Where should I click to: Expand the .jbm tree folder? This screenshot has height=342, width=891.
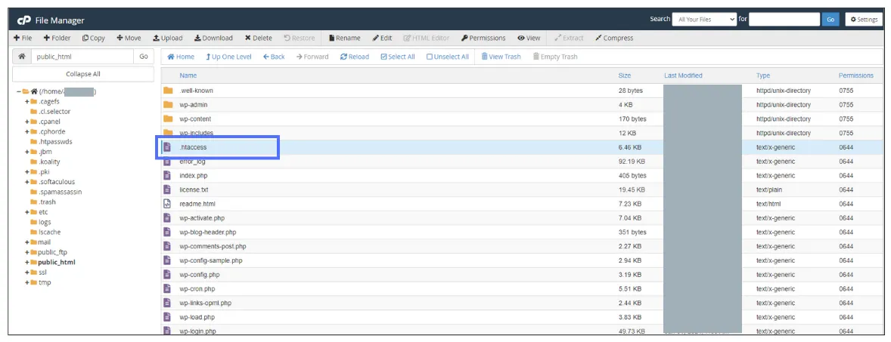pos(26,152)
